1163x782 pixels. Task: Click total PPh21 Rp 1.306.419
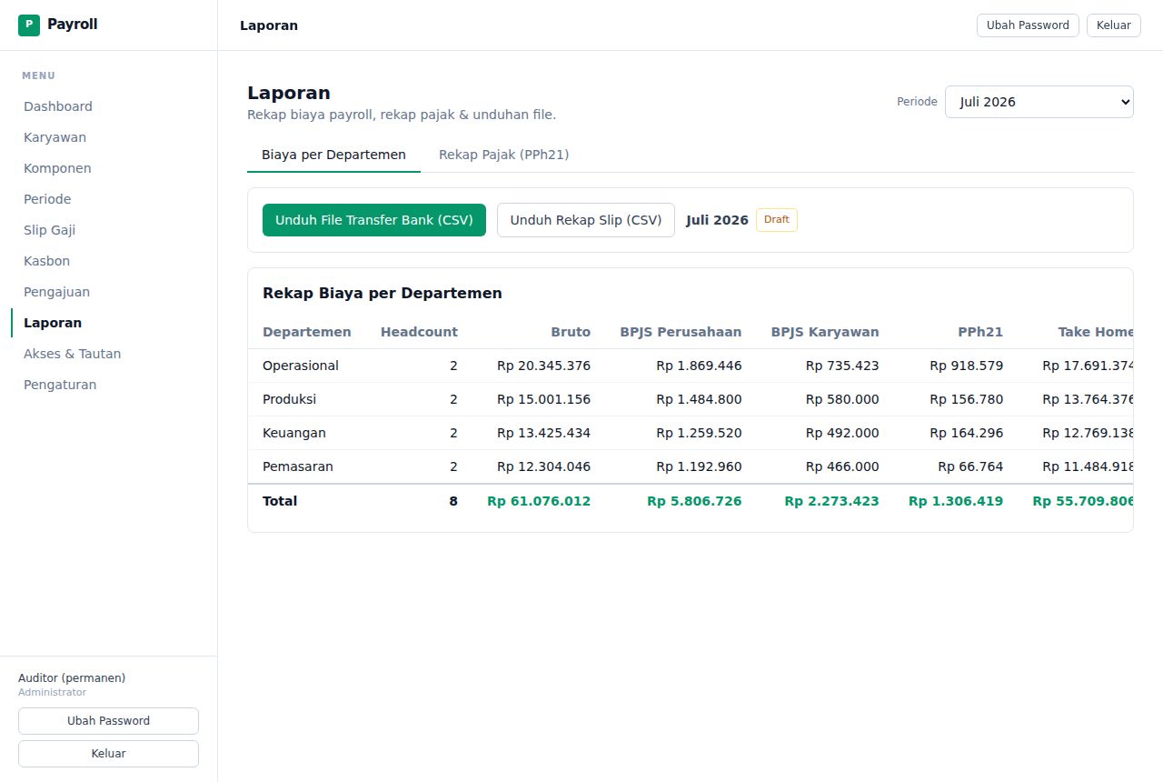coord(956,501)
